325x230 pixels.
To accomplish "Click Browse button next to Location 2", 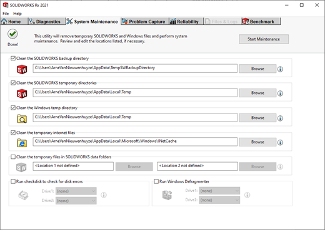I will (x=257, y=166).
